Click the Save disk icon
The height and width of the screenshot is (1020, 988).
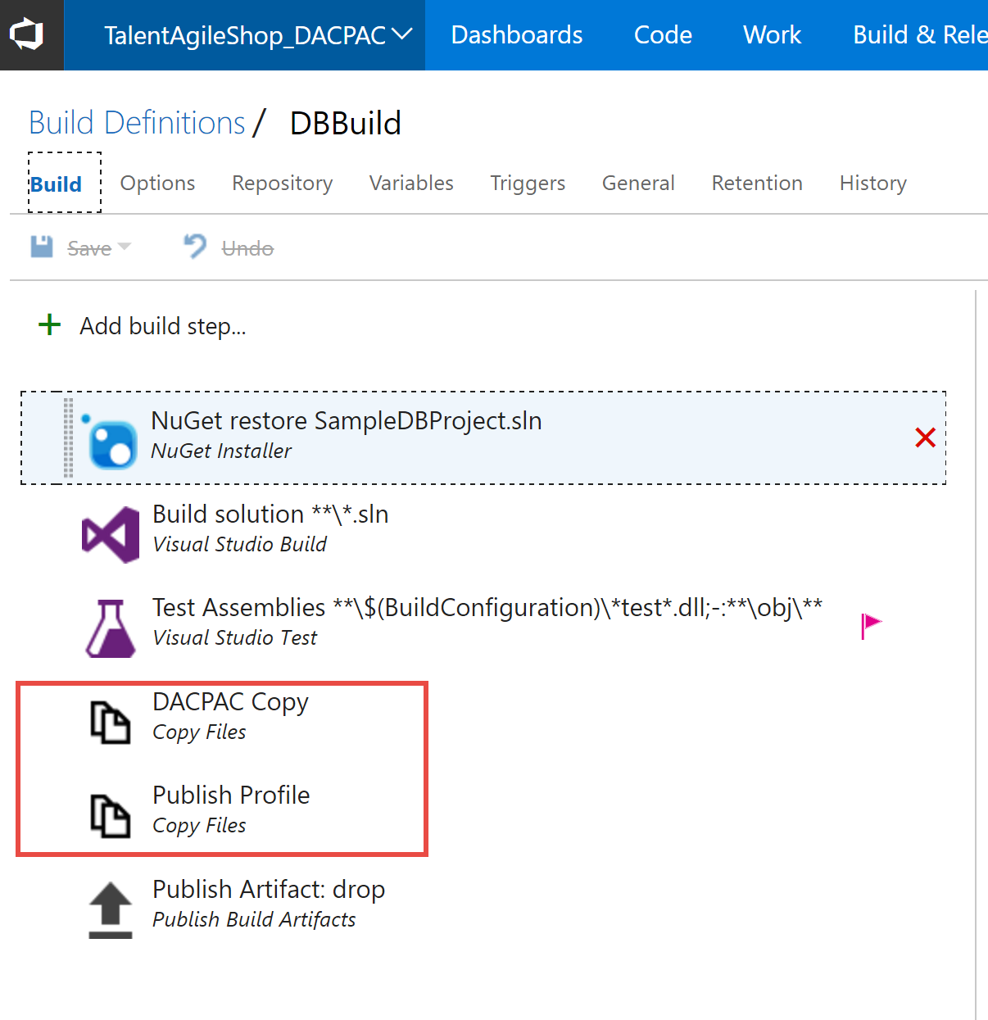[41, 247]
